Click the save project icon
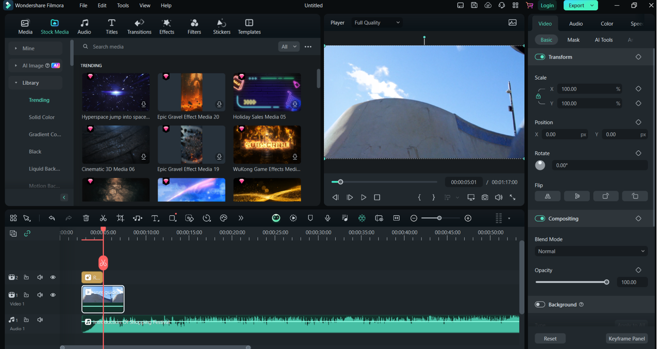The width and height of the screenshot is (661, 349). [474, 6]
